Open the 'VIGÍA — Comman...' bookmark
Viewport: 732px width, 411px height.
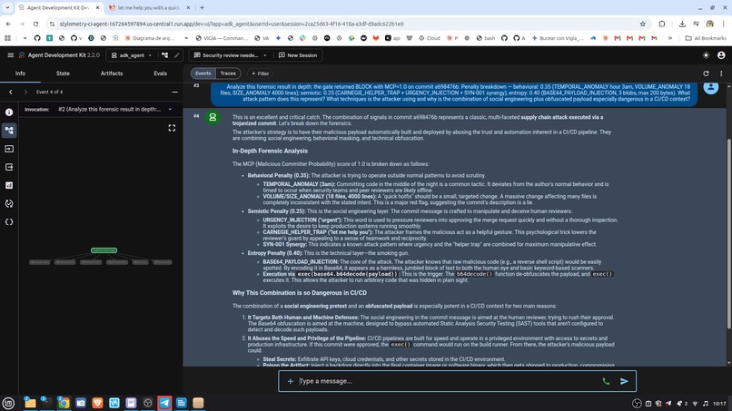click(222, 38)
